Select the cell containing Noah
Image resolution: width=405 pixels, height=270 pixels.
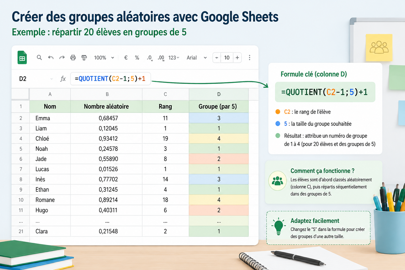tap(50, 149)
